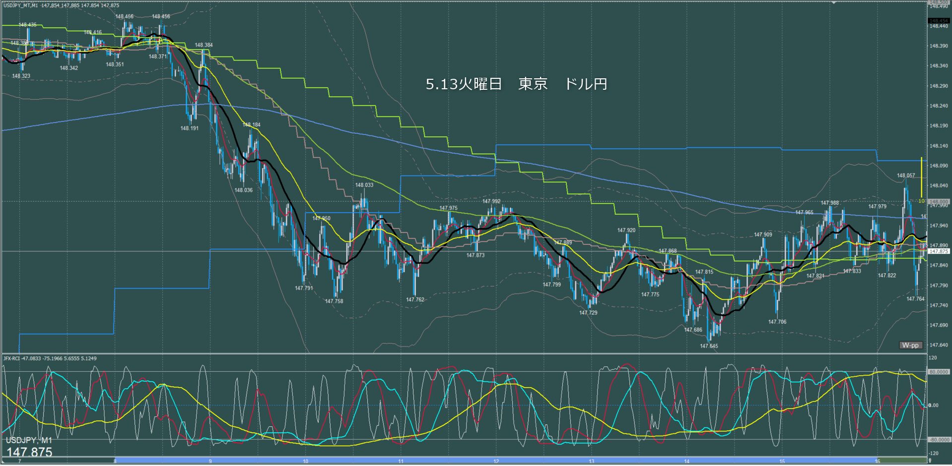The width and height of the screenshot is (952, 466).
Task: Select the yellow vertical range line
Action: coord(921,177)
